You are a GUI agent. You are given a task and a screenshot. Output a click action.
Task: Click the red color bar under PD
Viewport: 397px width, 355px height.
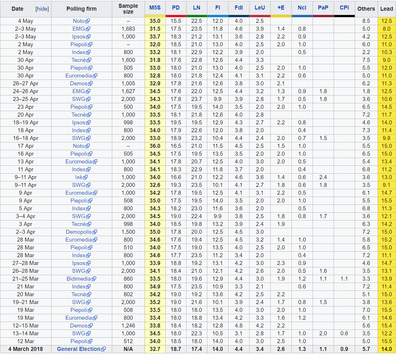[176, 16]
